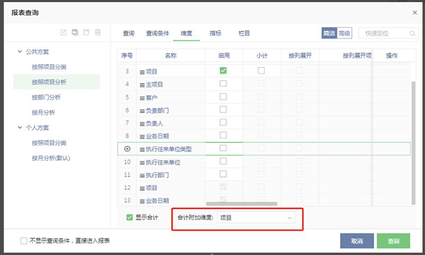Click the search magnifier in 快速定位 box
This screenshot has width=425, height=255.
coord(412,33)
